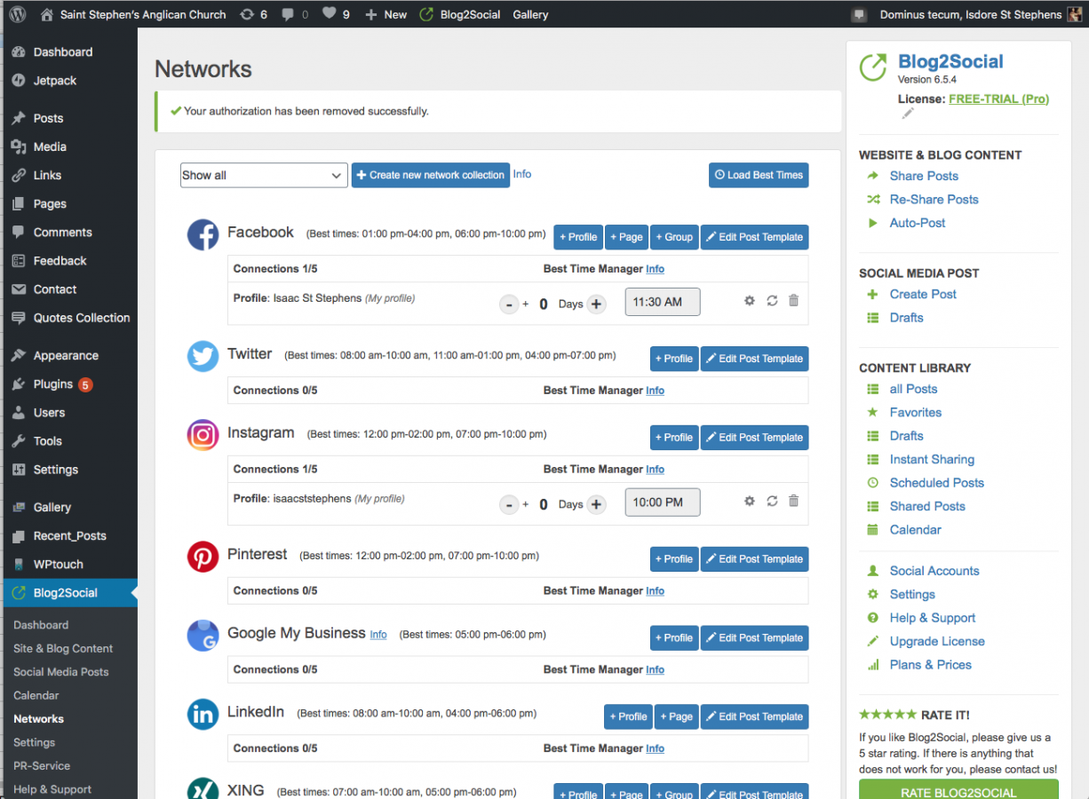1089x799 pixels.
Task: Open Social Accounts in the right panel
Action: pos(934,571)
